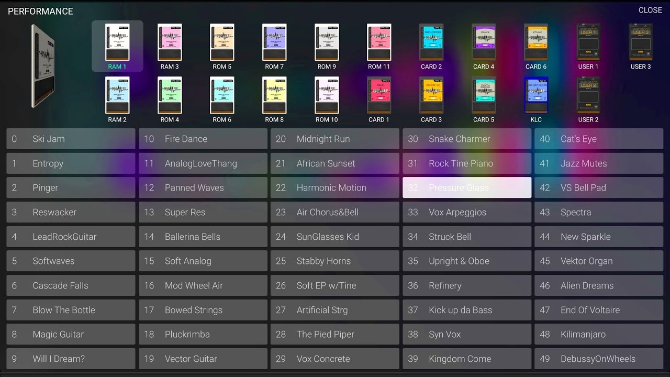This screenshot has height=377, width=670.
Task: Choose performance 14 Ballerina Bells
Action: [203, 237]
